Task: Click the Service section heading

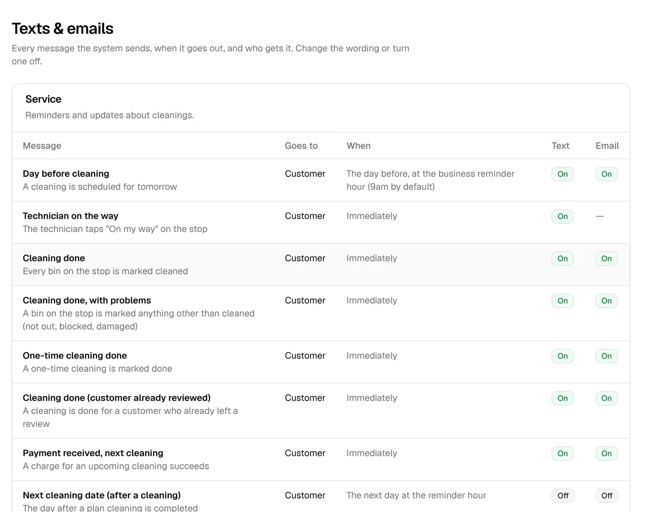Action: coord(43,99)
